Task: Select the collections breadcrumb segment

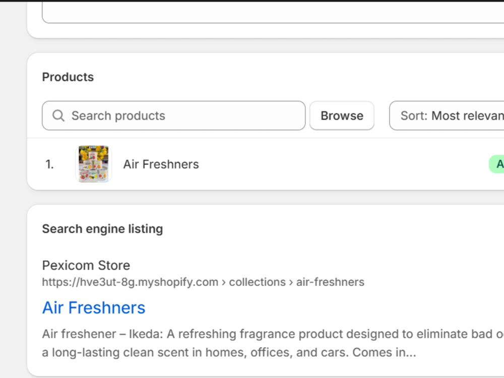Action: pos(257,282)
